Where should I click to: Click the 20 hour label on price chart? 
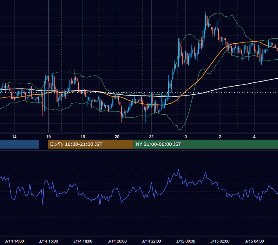117,137
